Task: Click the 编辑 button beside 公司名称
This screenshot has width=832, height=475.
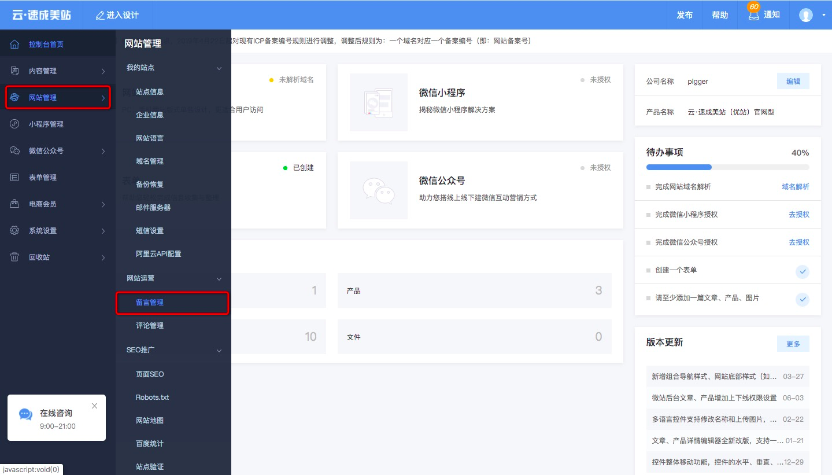Action: 793,82
